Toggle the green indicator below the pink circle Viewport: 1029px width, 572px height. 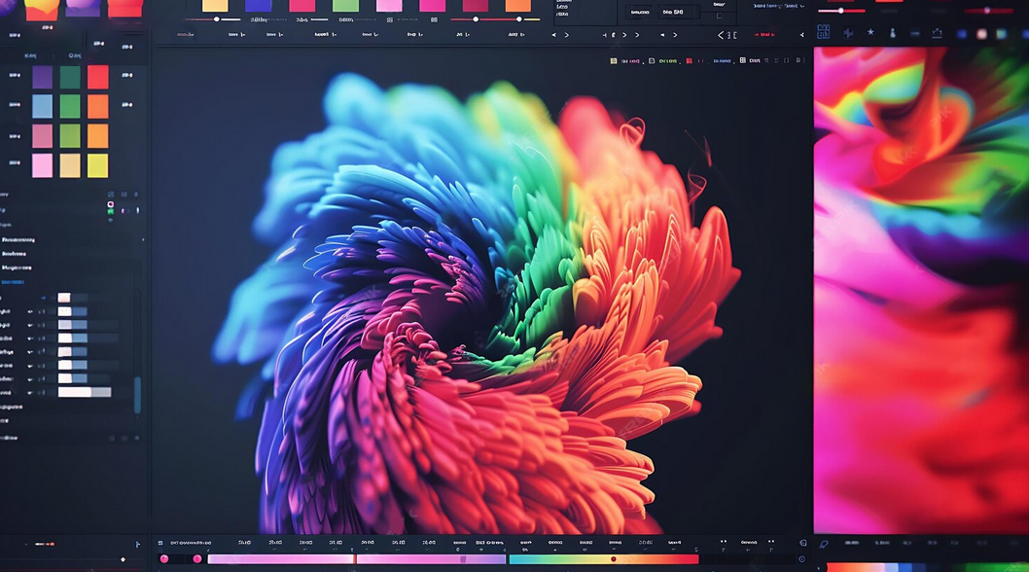[x=110, y=211]
